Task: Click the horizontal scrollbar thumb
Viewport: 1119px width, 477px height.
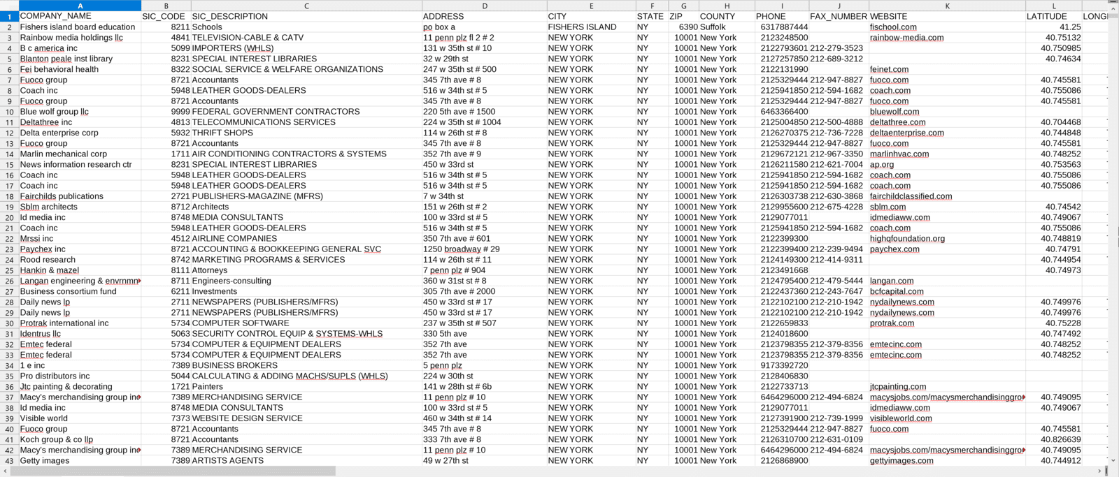Action: (x=173, y=471)
